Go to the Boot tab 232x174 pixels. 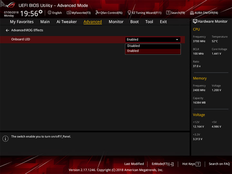coord(134,22)
